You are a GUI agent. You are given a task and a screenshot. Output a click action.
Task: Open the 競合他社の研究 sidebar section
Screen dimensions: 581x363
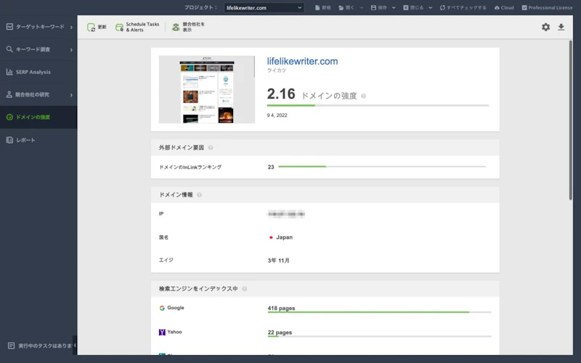pyautogui.click(x=38, y=94)
